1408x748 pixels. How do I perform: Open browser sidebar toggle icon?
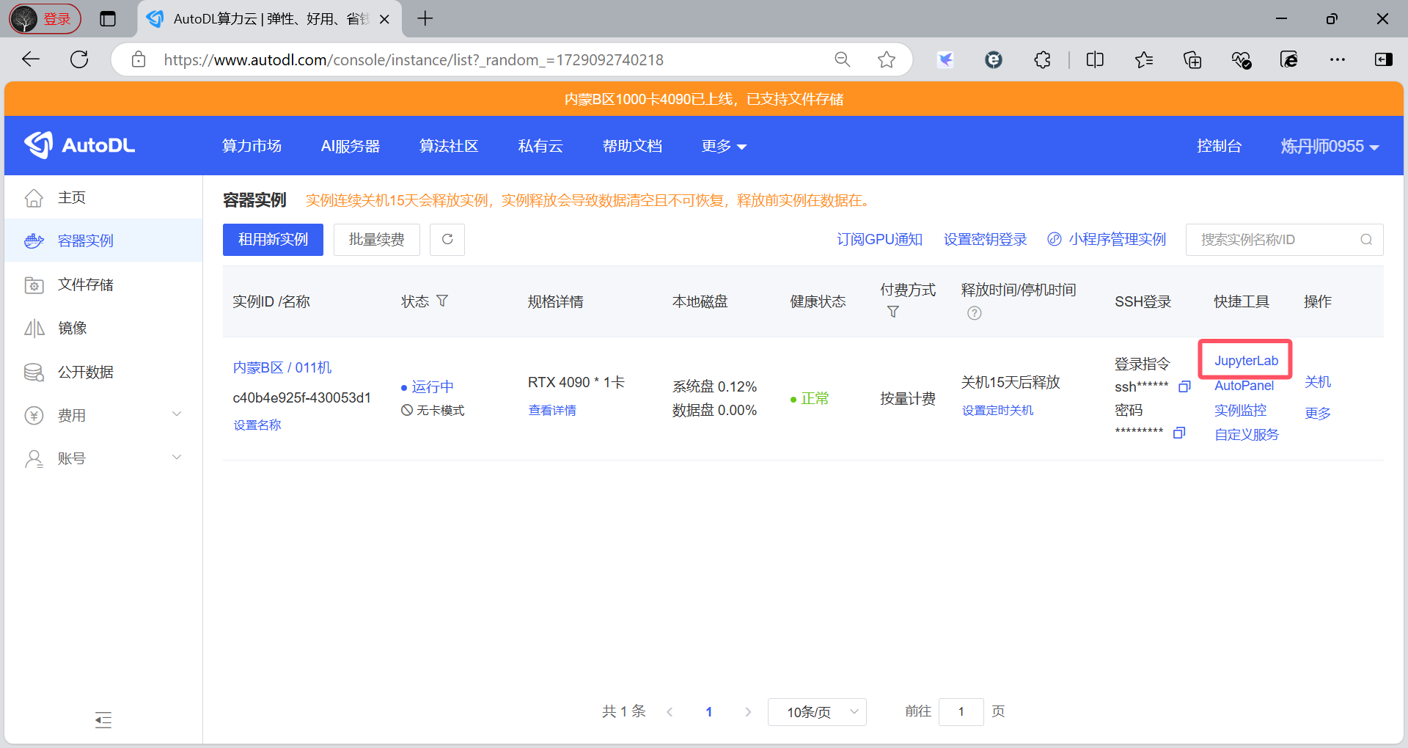point(1384,59)
